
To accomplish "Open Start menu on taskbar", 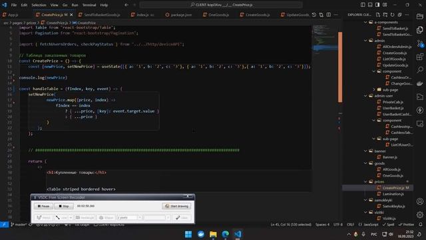I will pos(188,234).
